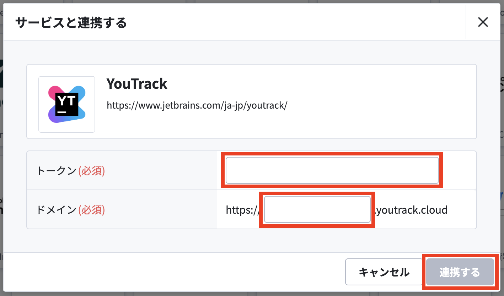504x296 pixels.
Task: Click the ドメイン field label
Action: tap(57, 210)
